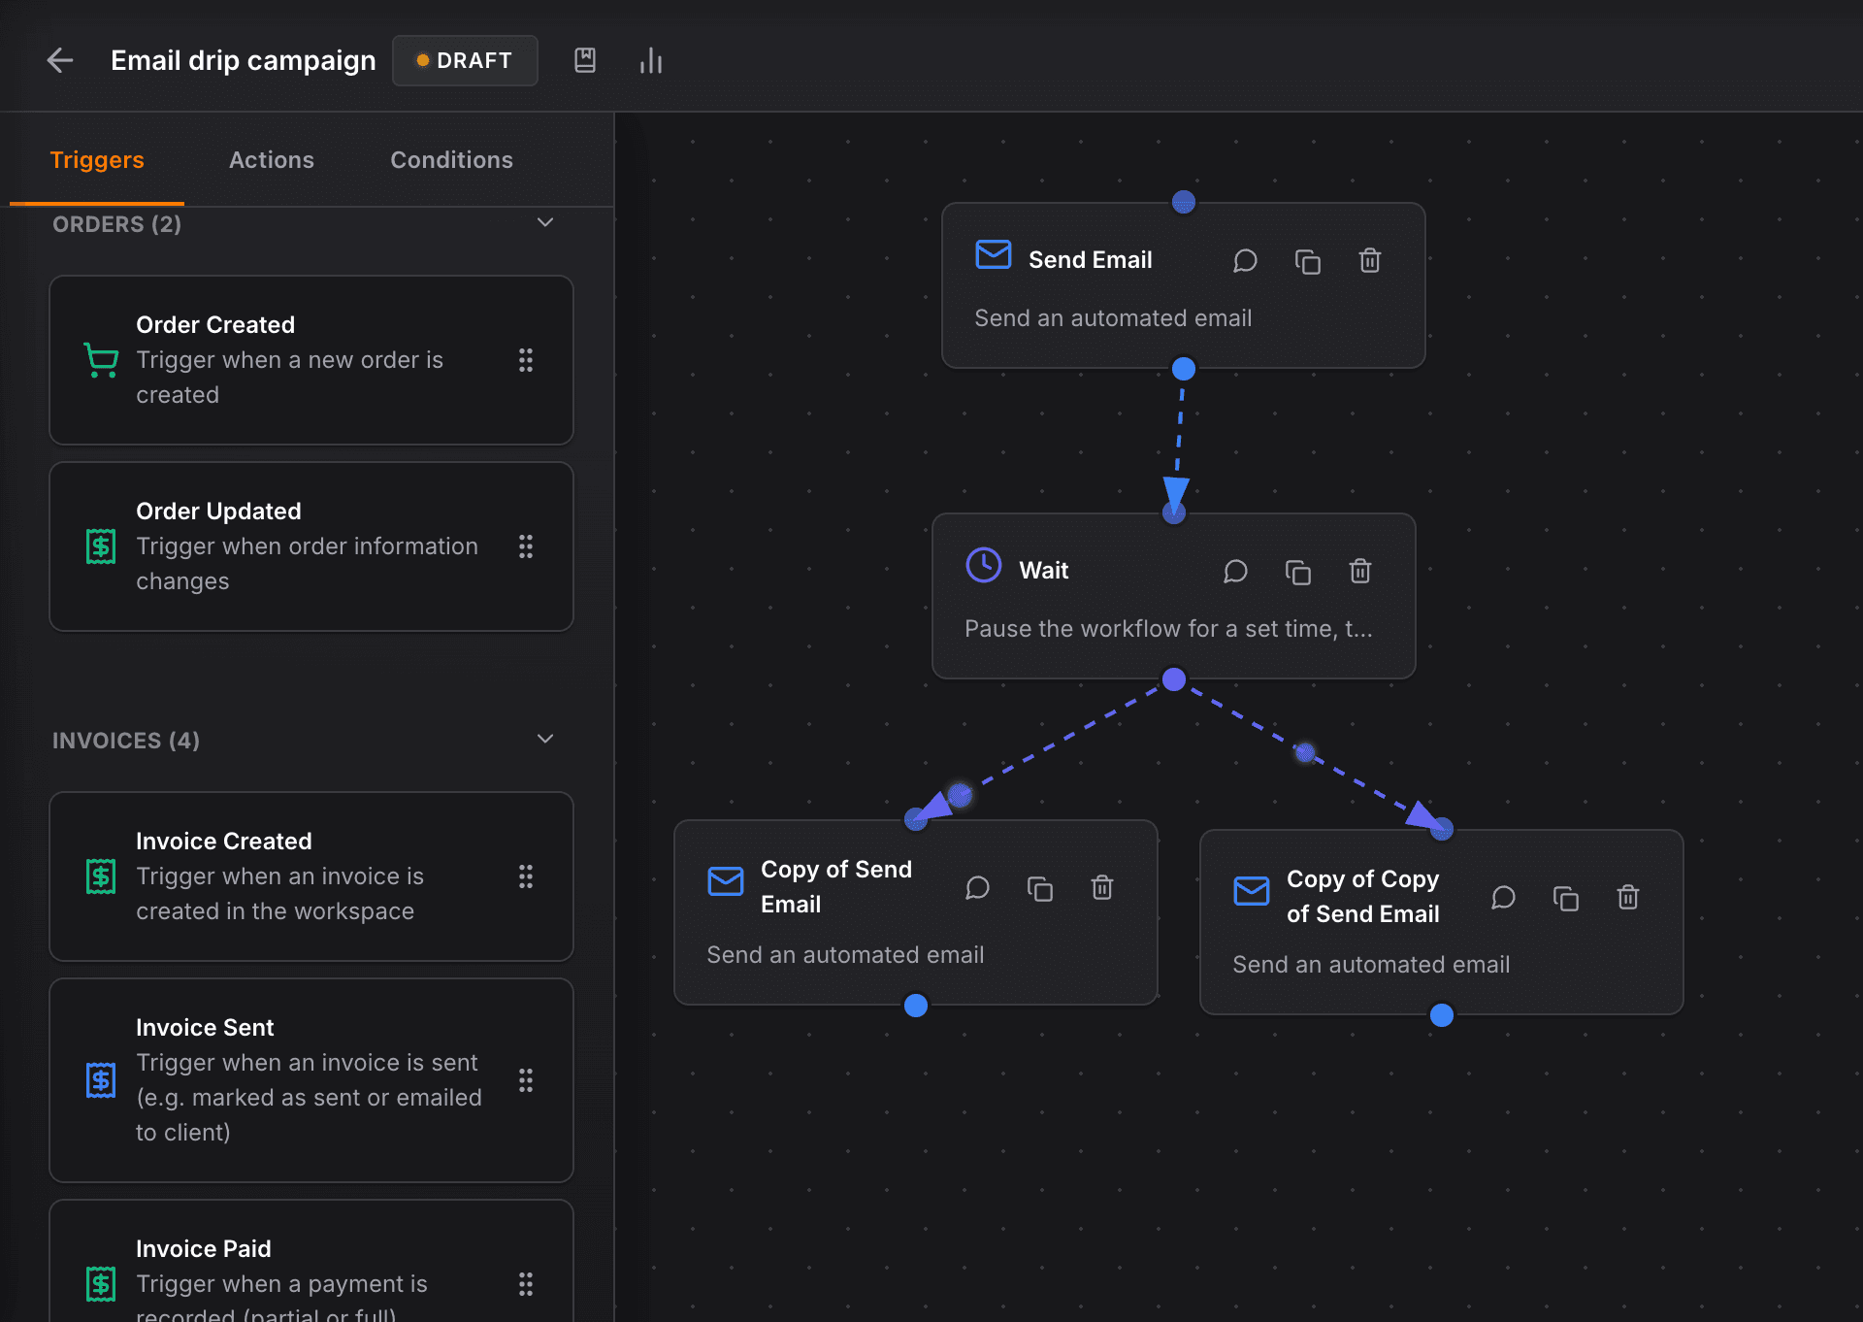Click the clock icon on the Wait node
This screenshot has width=1863, height=1322.
[982, 564]
